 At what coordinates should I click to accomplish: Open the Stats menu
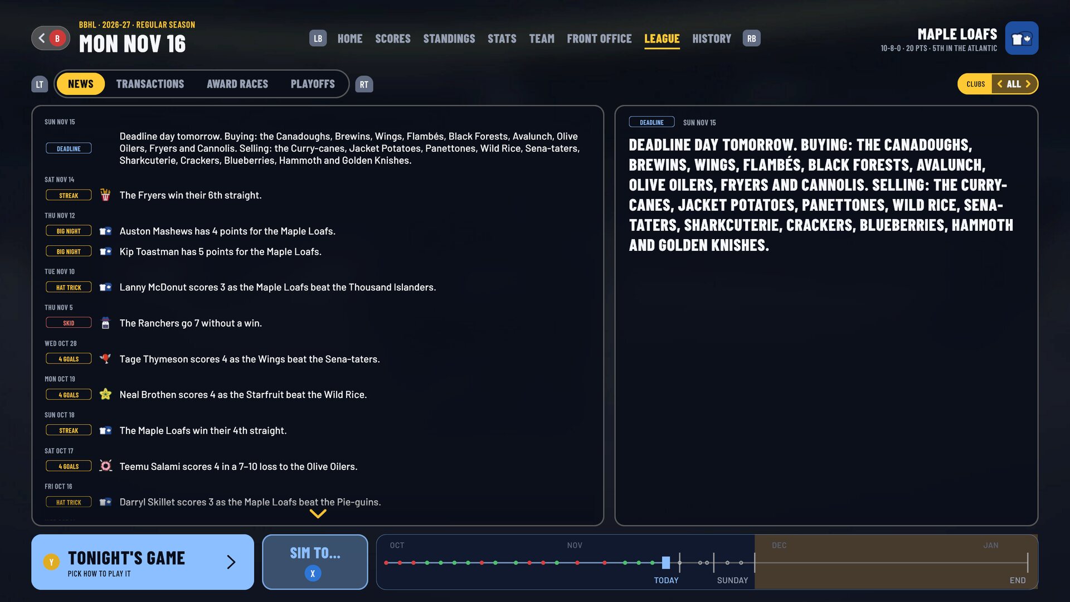tap(502, 38)
